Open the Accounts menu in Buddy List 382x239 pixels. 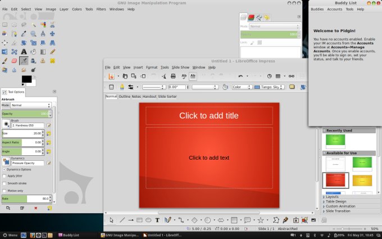[334, 10]
